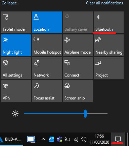The width and height of the screenshot is (129, 146).
Task: Toggle the Battery saver tile
Action: [78, 22]
